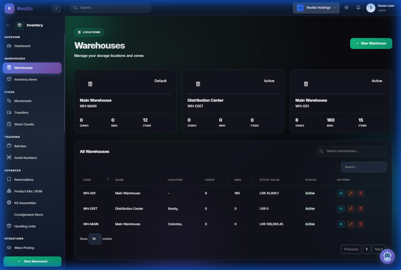Open the chatbot assistant robot icon

(x=387, y=256)
